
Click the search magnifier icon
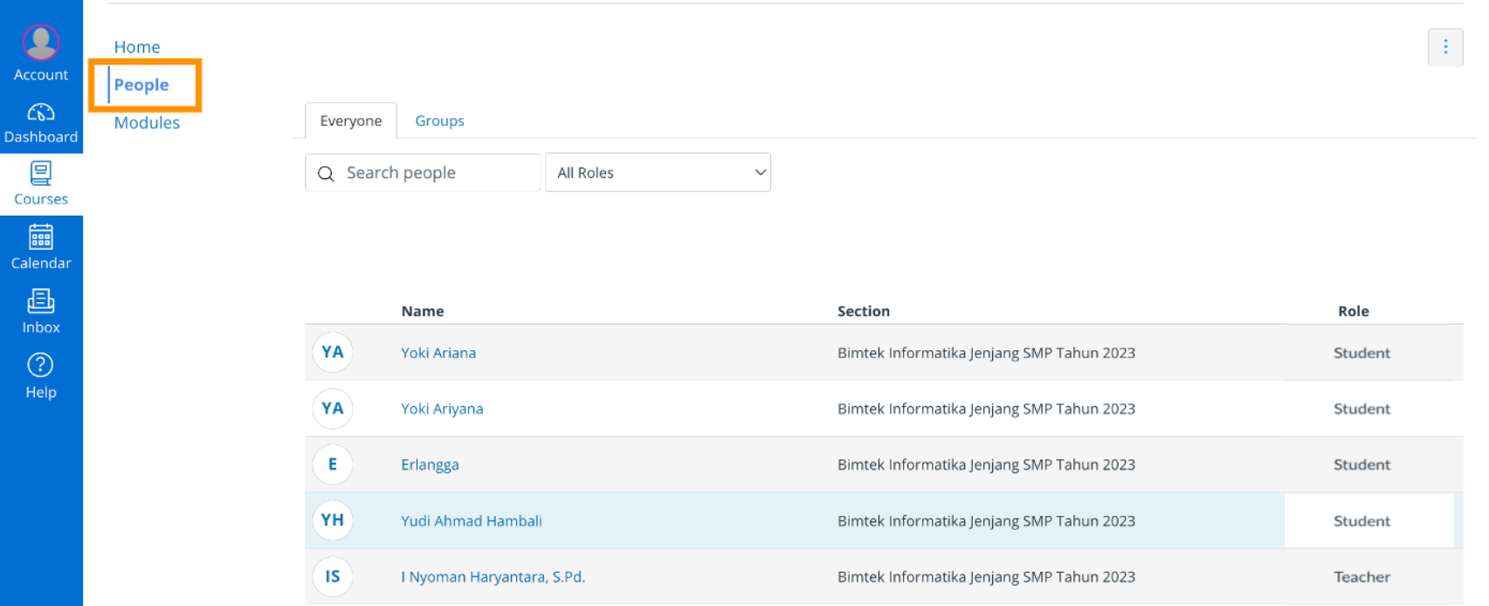[326, 174]
